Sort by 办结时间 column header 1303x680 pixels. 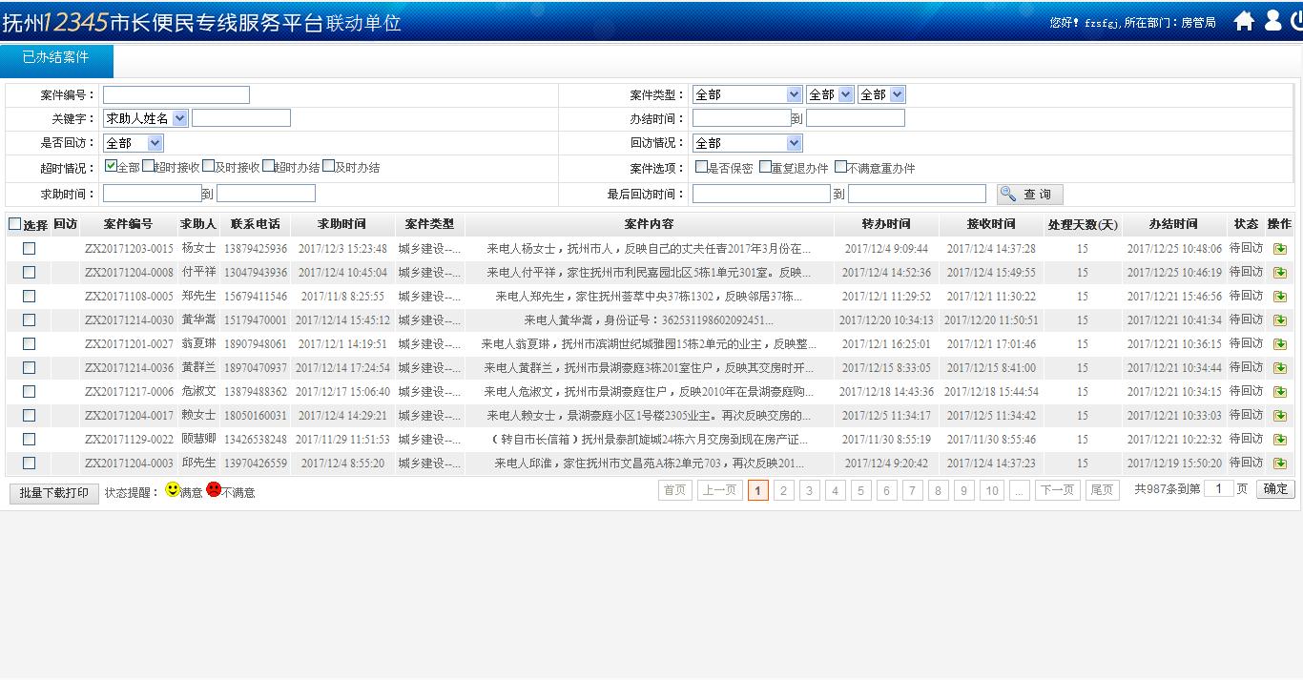click(1173, 224)
